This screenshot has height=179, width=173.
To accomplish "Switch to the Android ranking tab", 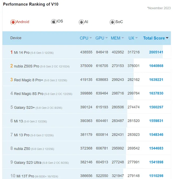I will pos(20,22).
